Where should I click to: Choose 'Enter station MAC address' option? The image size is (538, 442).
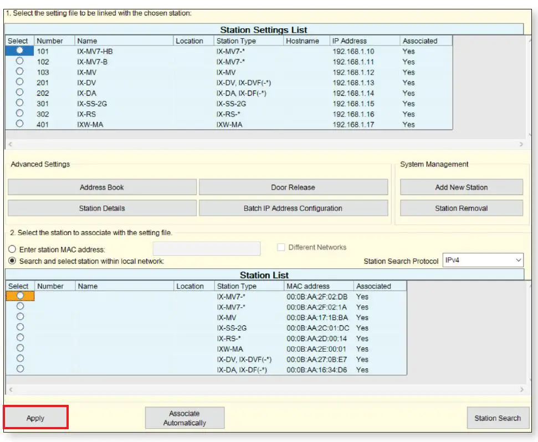click(x=13, y=250)
